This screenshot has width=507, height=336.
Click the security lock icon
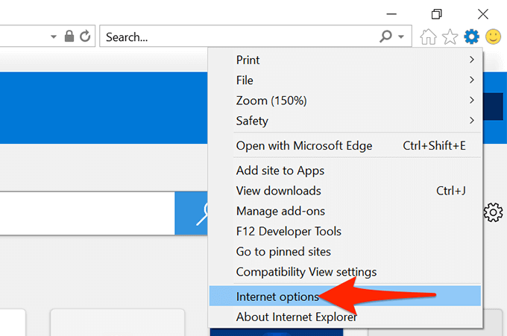pyautogui.click(x=69, y=36)
